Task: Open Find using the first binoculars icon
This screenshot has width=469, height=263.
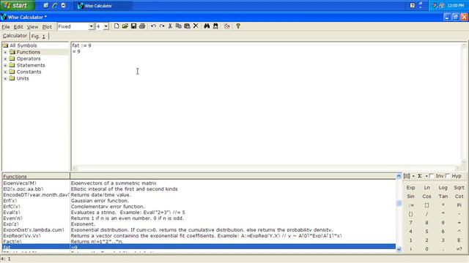Action: (207, 26)
